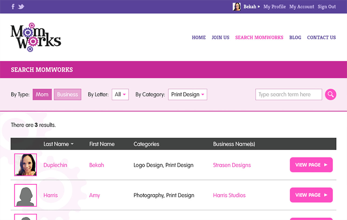Click Bekah's small avatar in top bar
This screenshot has height=220, width=347.
pyautogui.click(x=237, y=7)
